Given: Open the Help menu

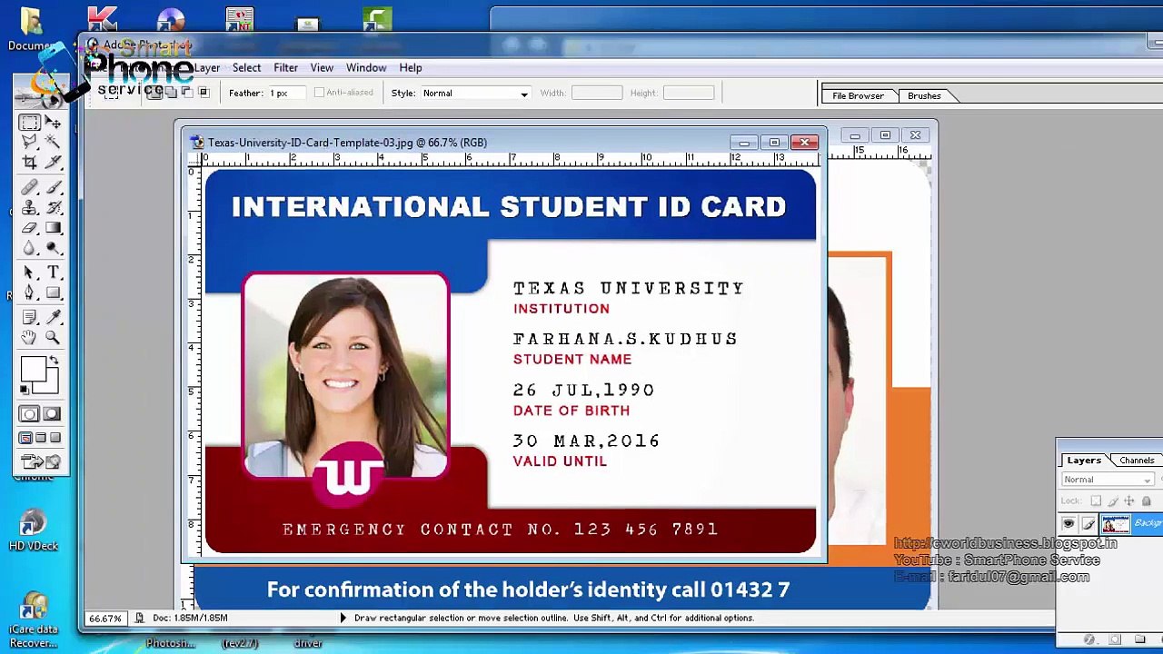Looking at the screenshot, I should [x=411, y=67].
